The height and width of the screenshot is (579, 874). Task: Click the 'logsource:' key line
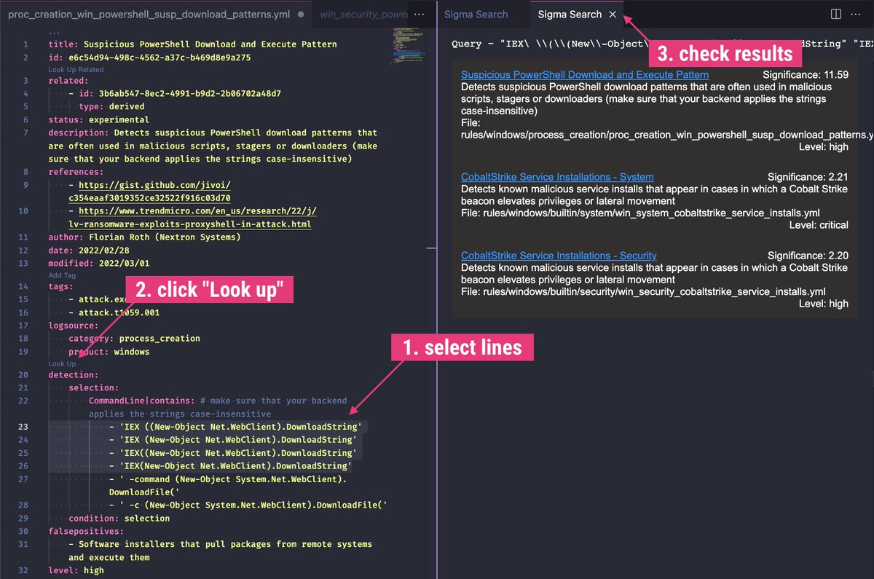point(74,325)
